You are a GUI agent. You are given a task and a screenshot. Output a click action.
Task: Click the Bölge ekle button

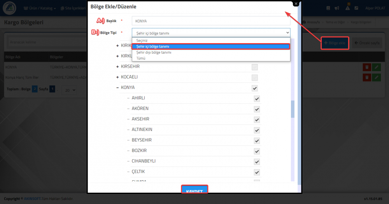(x=335, y=43)
